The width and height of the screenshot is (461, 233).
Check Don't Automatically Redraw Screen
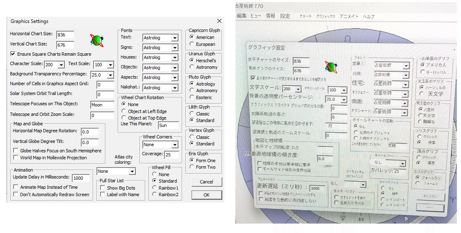16,194
